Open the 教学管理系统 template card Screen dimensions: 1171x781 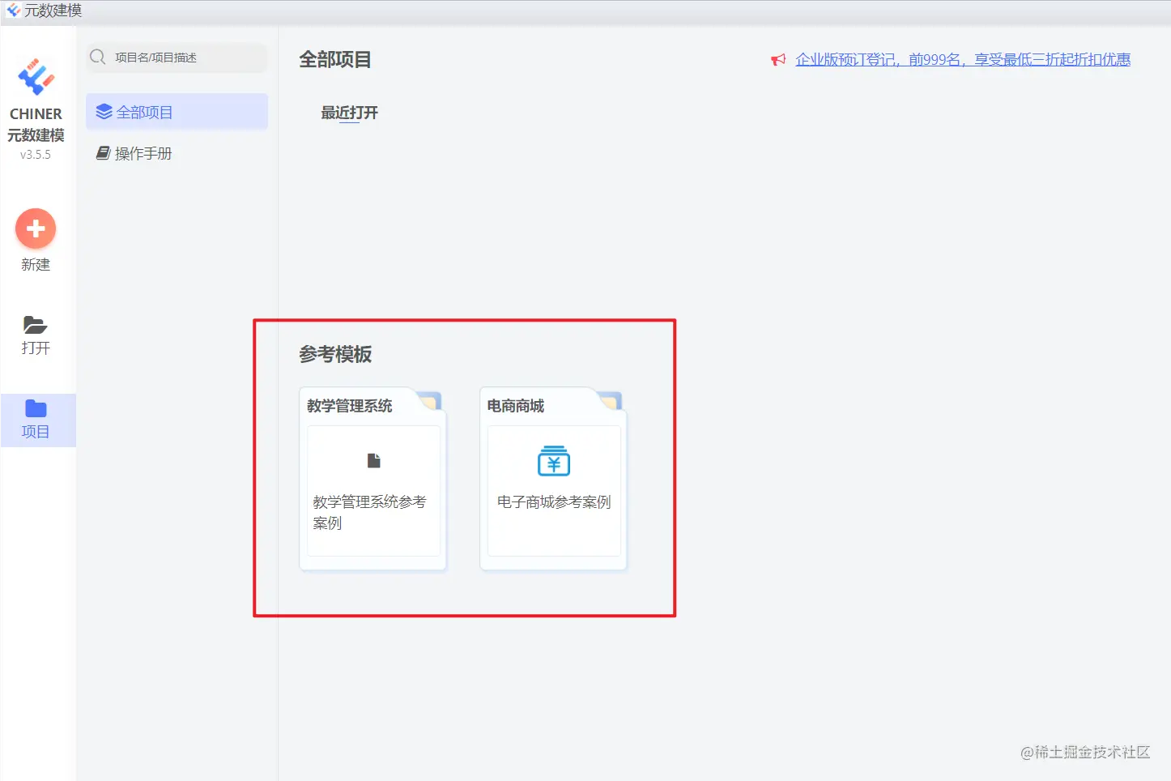[373, 479]
